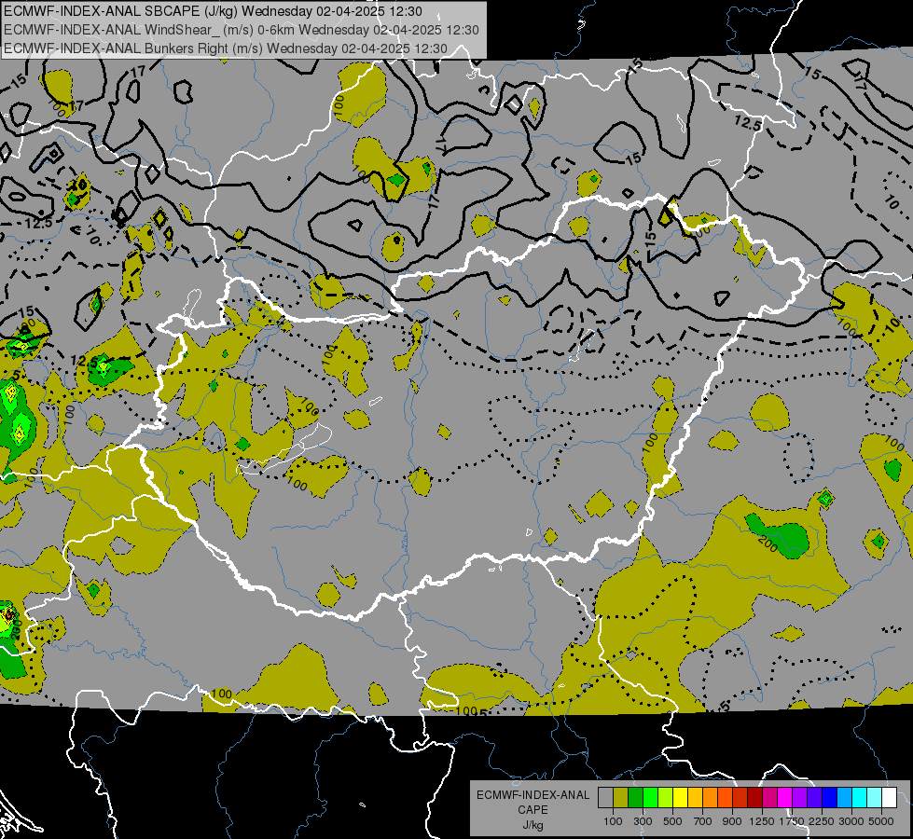Image resolution: width=913 pixels, height=839 pixels.
Task: Click the legend value 1250
Action: click(x=762, y=821)
